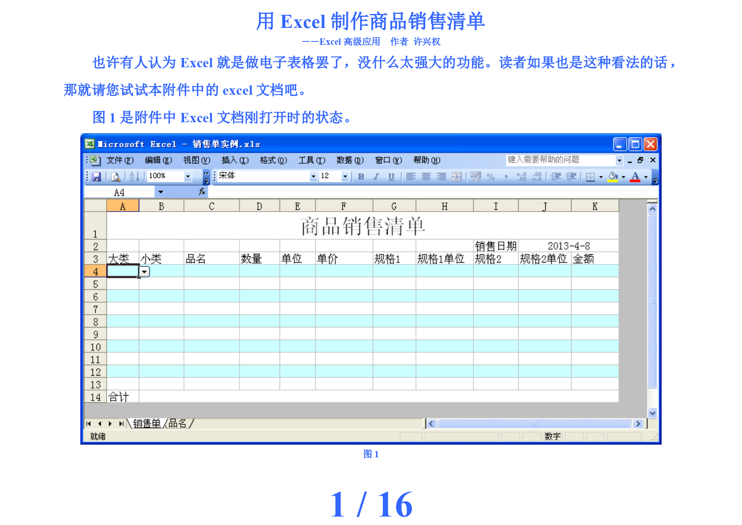This screenshot has height=525, width=742.
Task: Toggle Align Left for the cell
Action: tap(411, 176)
